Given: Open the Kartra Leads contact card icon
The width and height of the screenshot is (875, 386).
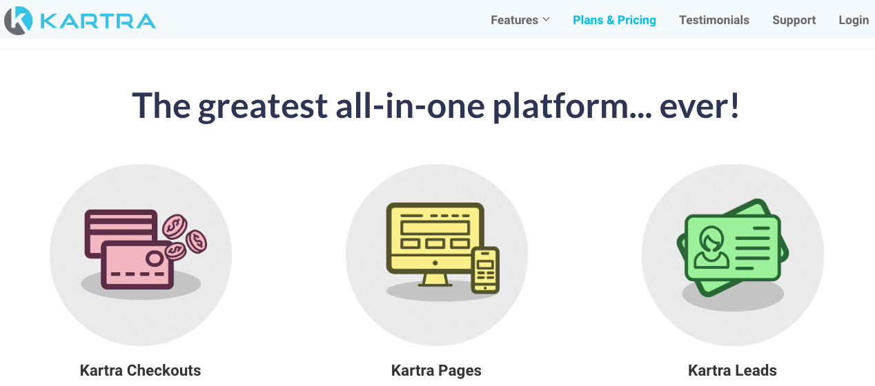Looking at the screenshot, I should pos(733,255).
